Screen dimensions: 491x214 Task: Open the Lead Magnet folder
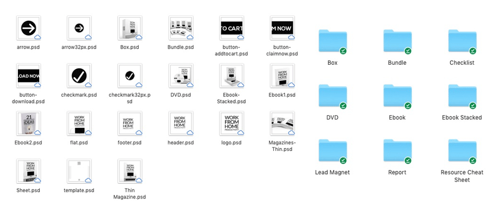click(333, 151)
